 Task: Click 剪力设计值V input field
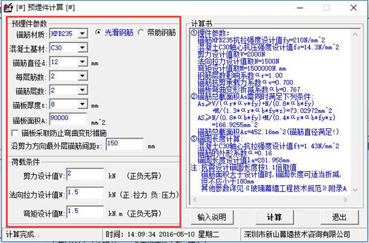(x=85, y=174)
